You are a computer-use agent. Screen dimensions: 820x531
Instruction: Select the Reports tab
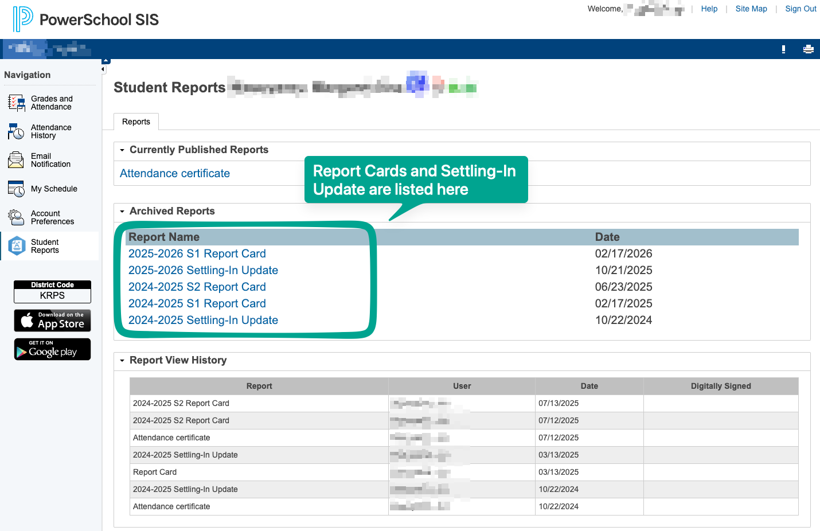click(x=136, y=122)
